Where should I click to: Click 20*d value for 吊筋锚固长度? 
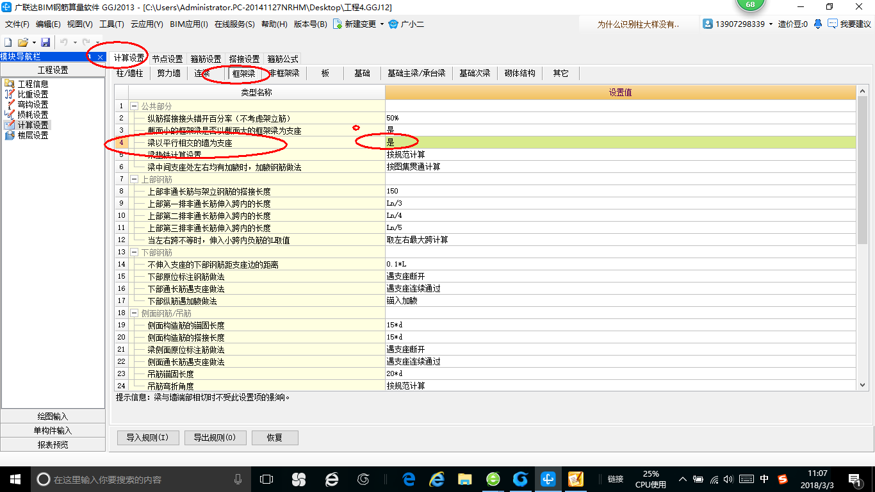[620, 373]
